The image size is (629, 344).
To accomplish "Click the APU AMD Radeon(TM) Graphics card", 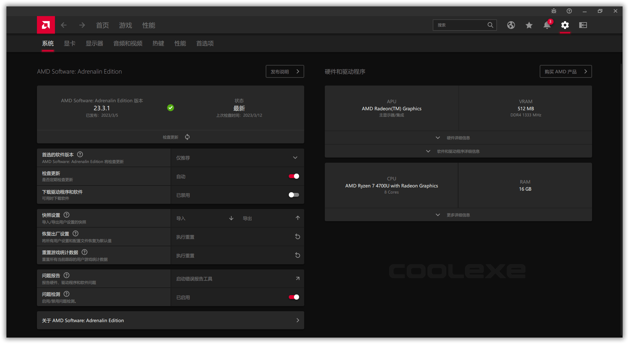I will click(x=392, y=108).
